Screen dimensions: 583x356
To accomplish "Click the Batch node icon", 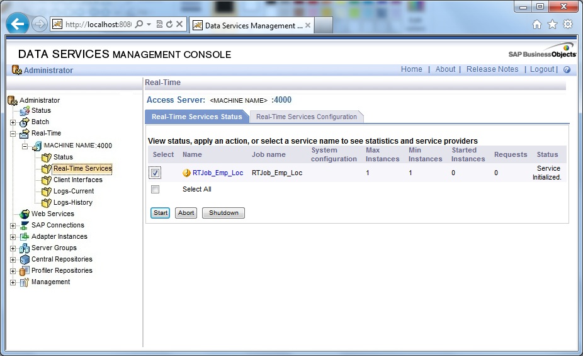I will pyautogui.click(x=25, y=122).
